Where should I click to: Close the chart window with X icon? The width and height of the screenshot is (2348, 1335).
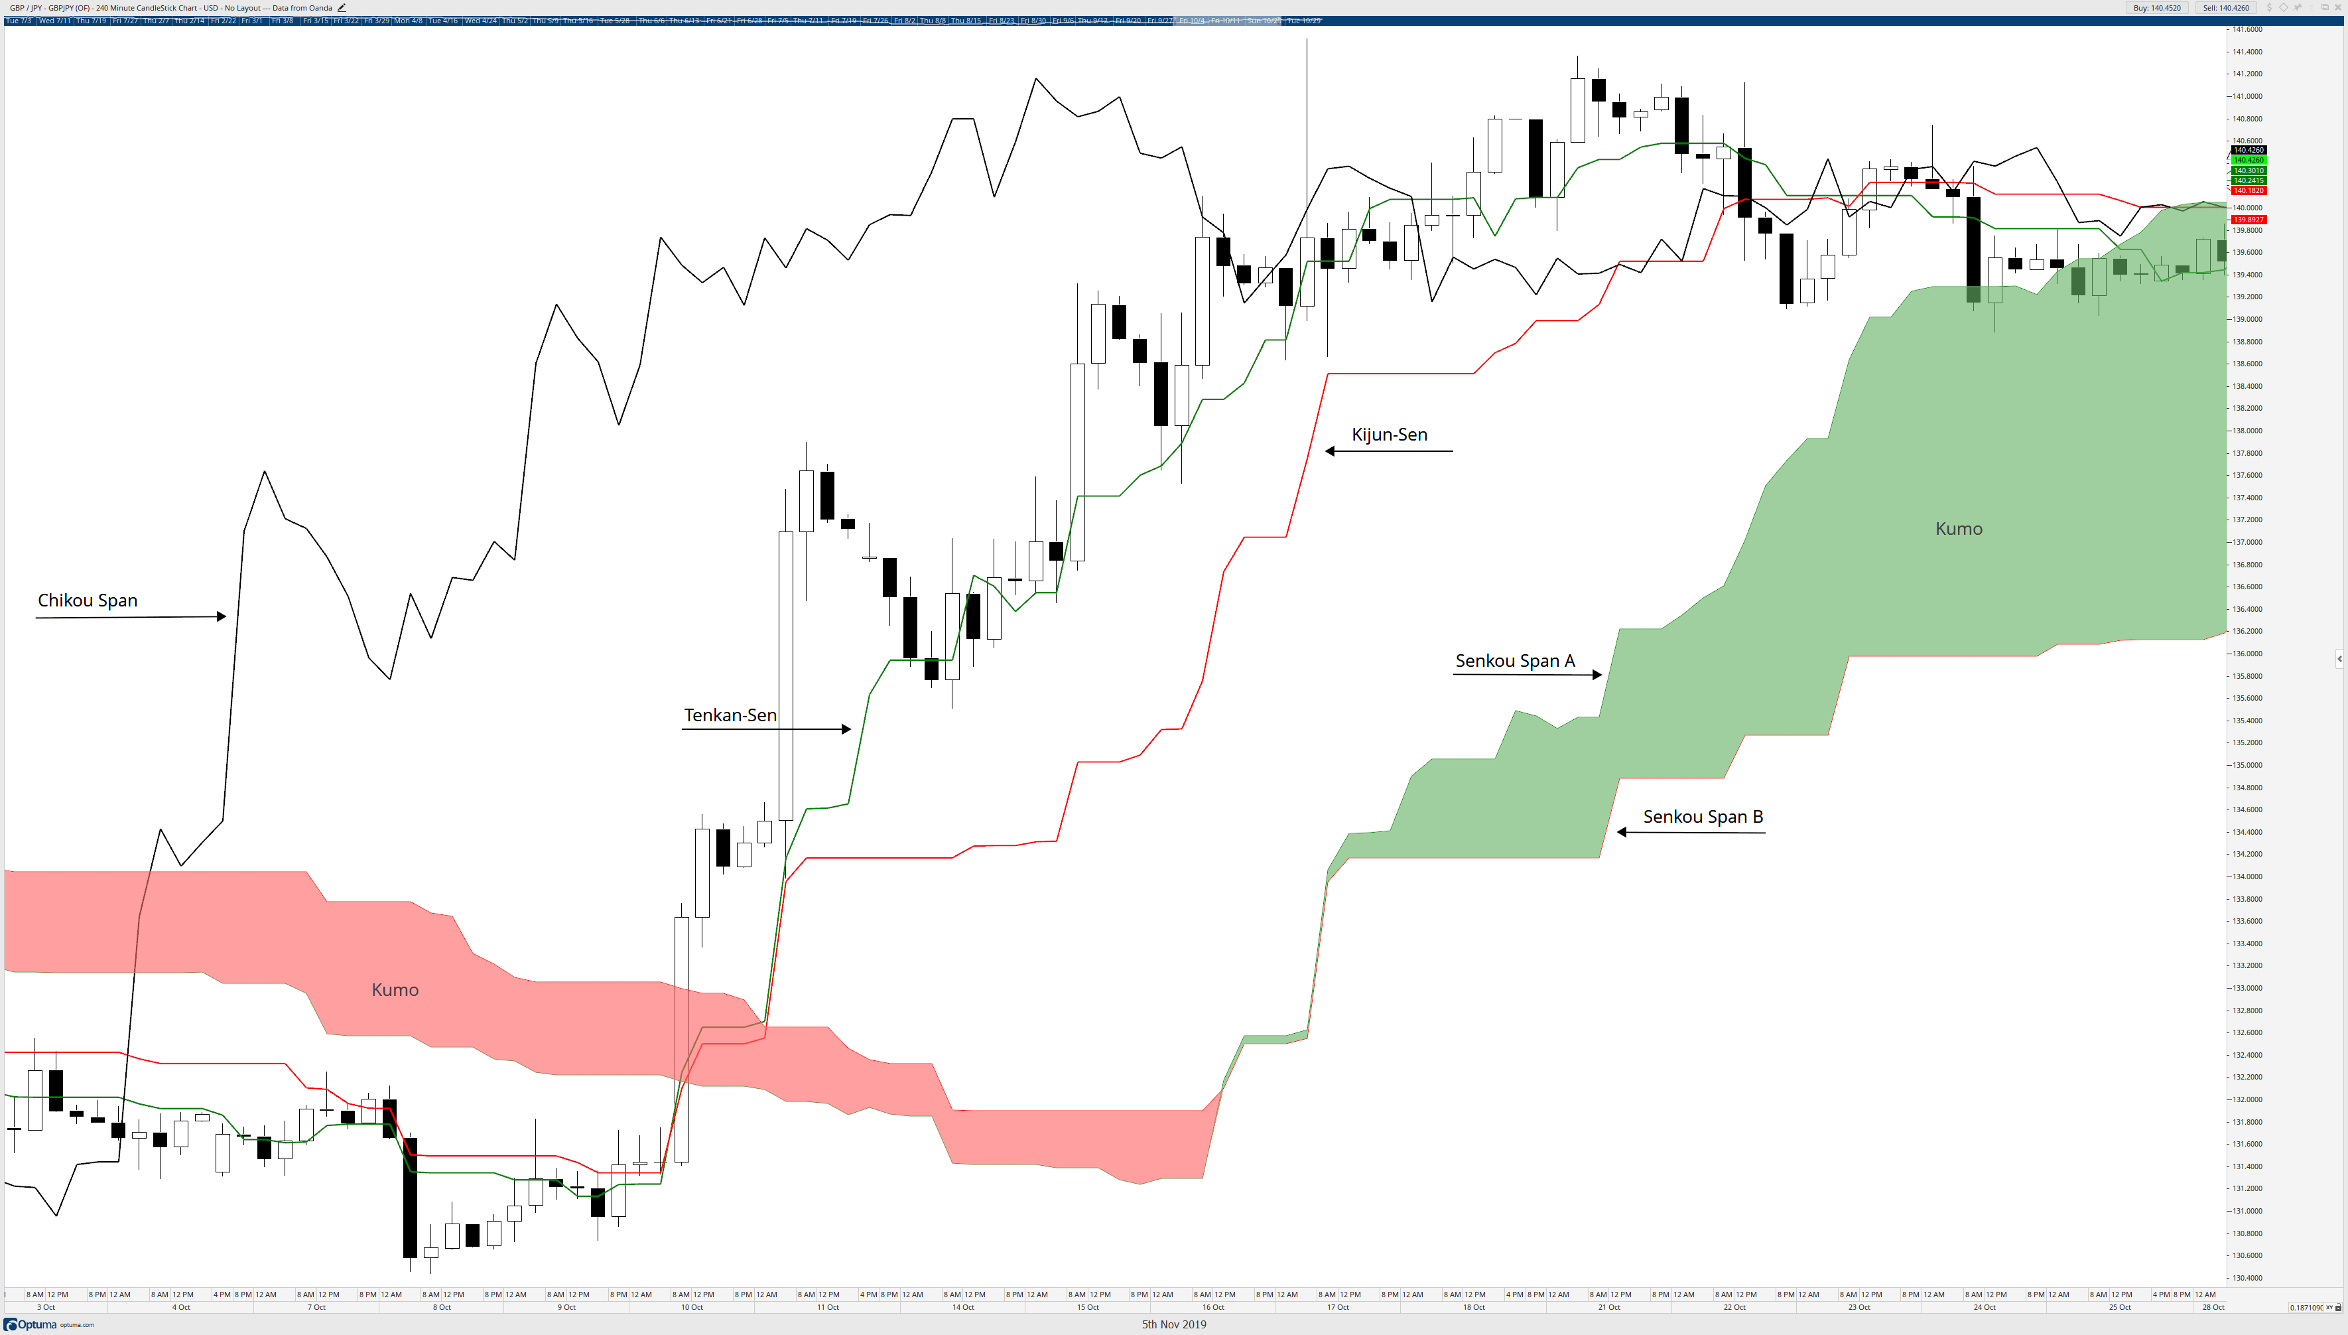coord(2338,7)
